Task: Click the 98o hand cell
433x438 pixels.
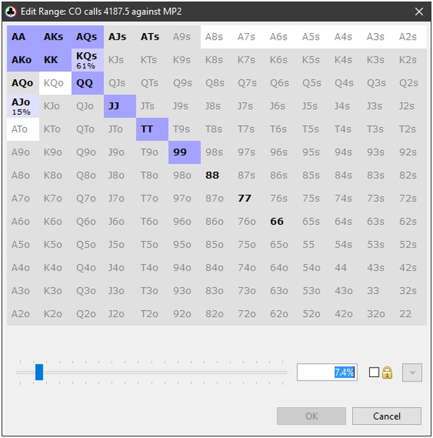Action: [184, 176]
